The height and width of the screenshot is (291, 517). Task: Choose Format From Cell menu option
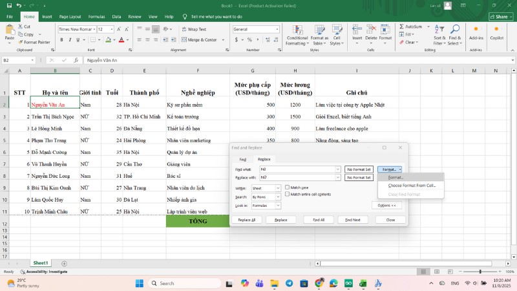pyautogui.click(x=412, y=186)
